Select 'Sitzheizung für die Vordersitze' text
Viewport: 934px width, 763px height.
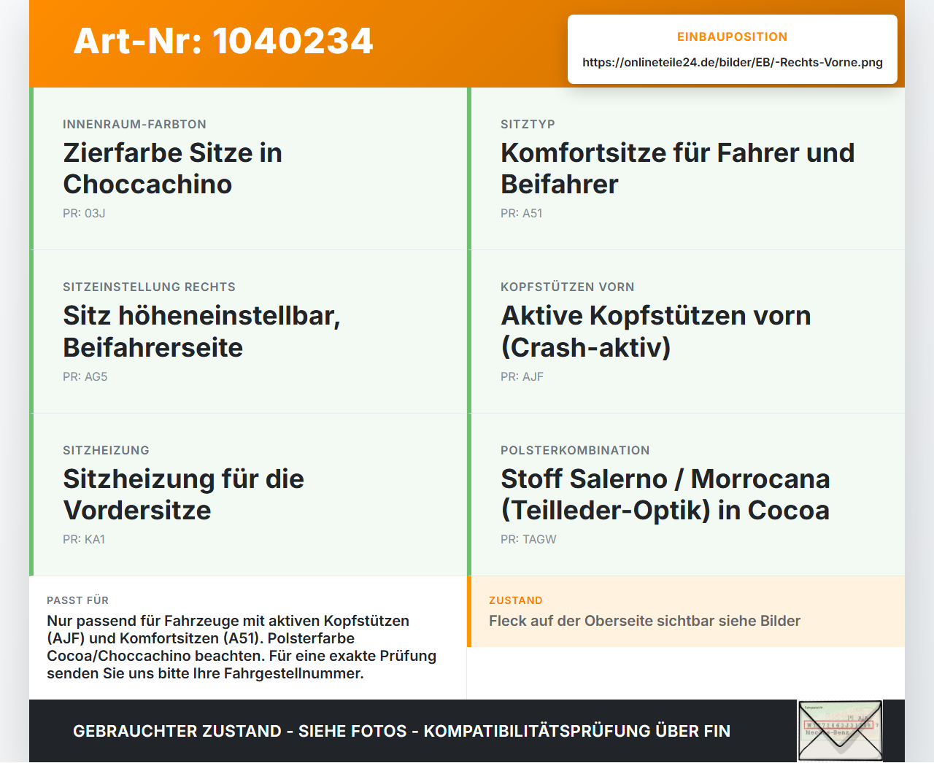(x=184, y=495)
